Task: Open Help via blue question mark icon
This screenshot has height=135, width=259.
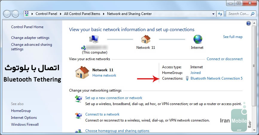Action: point(248,23)
